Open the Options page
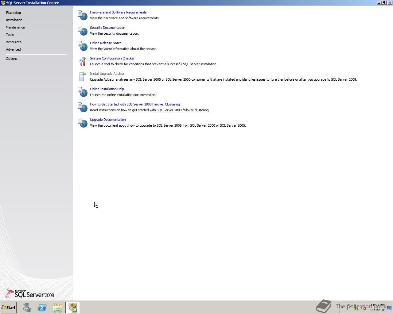Image resolution: width=393 pixels, height=314 pixels. coord(12,59)
